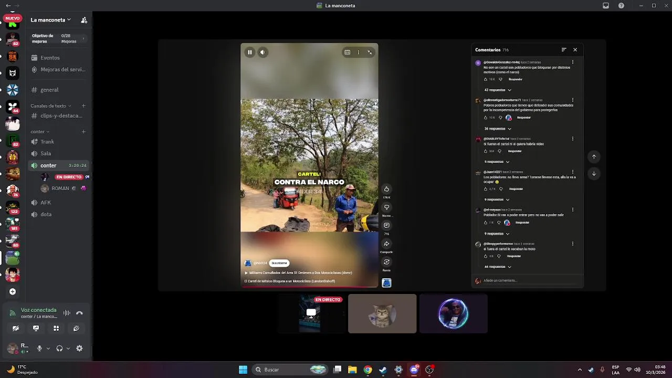Image resolution: width=672 pixels, height=378 pixels.
Task: Go to next Short with down arrow
Action: 594,174
